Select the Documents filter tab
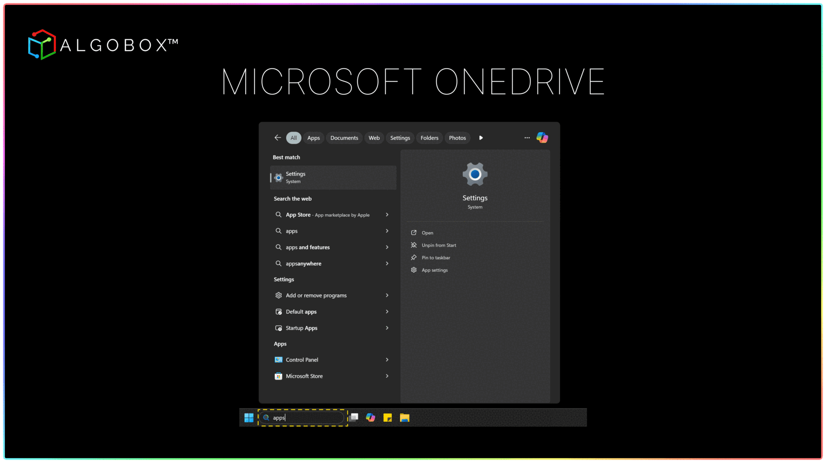 click(344, 138)
